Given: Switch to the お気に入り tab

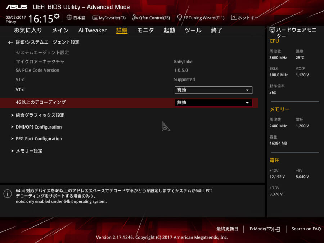Looking at the screenshot, I should 28,30.
